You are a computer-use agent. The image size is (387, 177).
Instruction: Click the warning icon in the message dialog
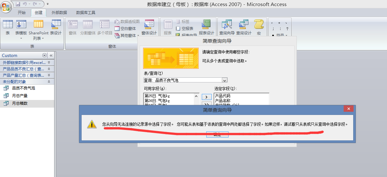(92, 124)
